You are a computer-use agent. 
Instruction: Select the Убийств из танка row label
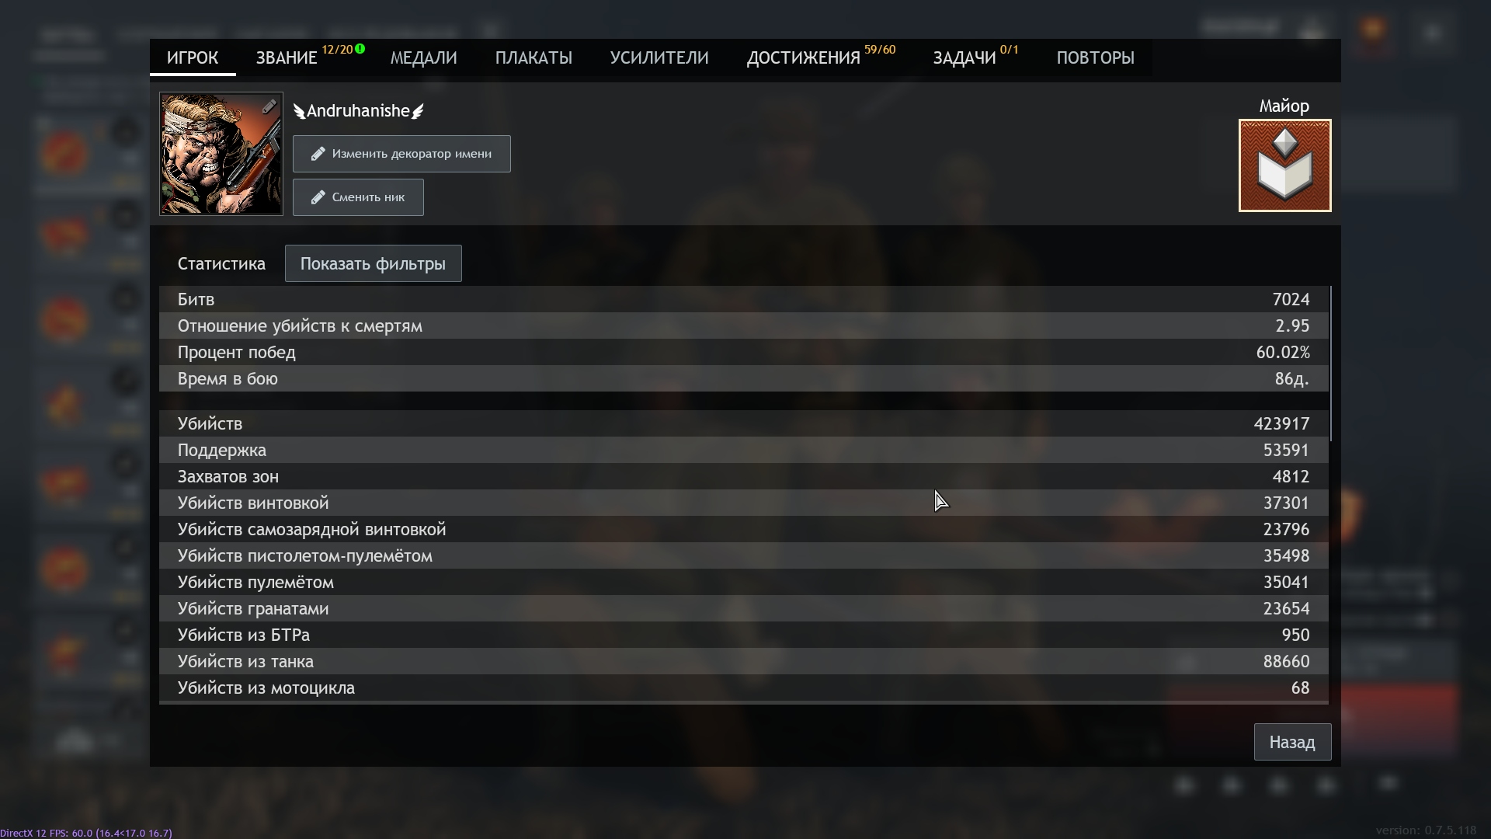point(246,662)
